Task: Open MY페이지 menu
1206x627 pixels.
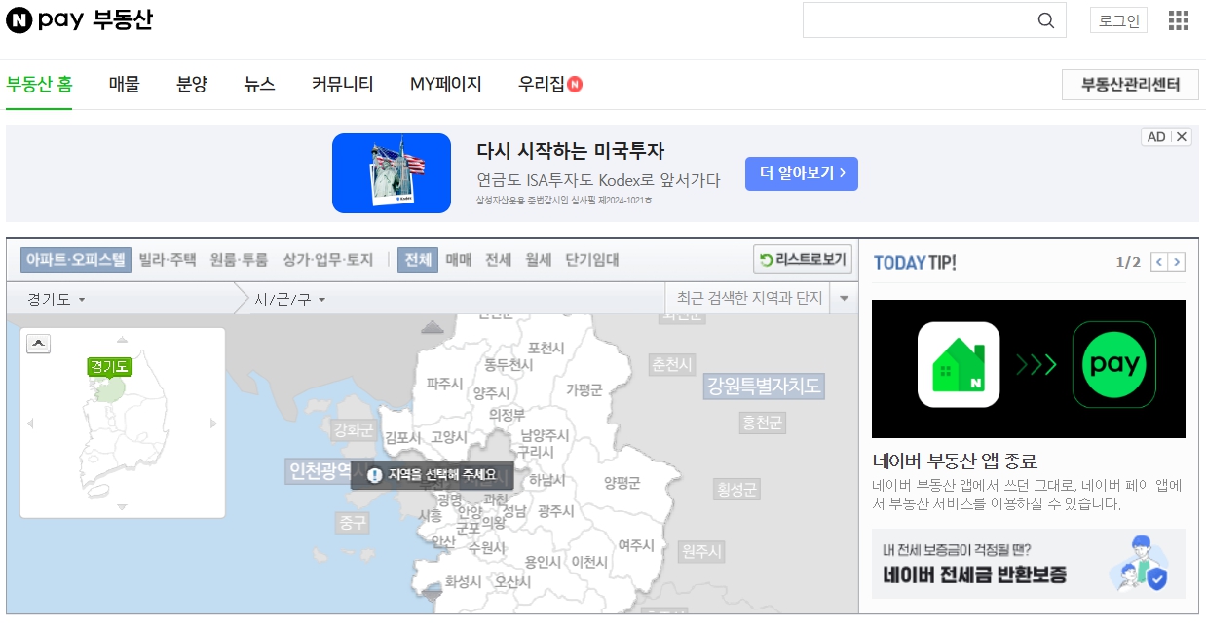Action: click(446, 85)
